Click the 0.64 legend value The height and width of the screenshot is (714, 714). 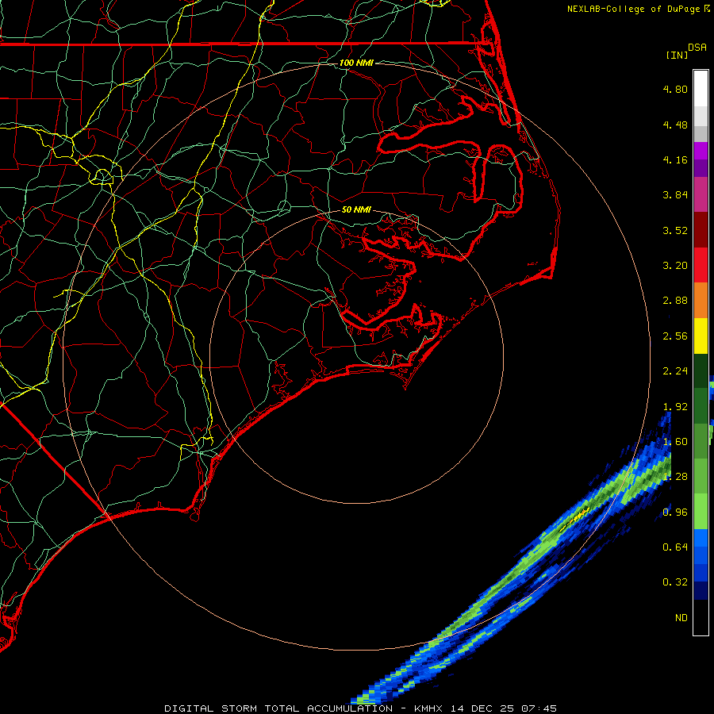(x=675, y=547)
